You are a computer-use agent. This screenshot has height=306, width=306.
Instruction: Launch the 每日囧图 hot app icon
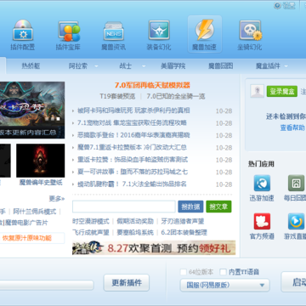pyautogui.click(x=297, y=183)
